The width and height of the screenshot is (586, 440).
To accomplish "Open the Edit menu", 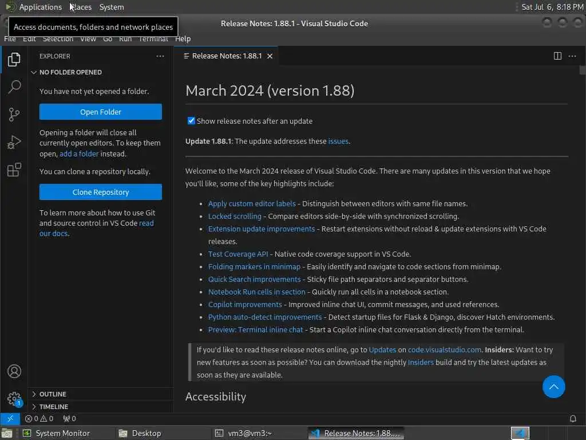I will [29, 39].
